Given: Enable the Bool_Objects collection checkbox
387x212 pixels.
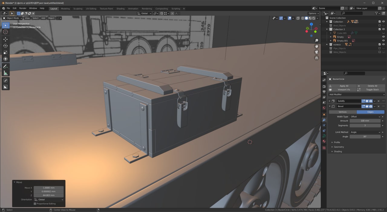Looking at the screenshot, I should coord(380,25).
